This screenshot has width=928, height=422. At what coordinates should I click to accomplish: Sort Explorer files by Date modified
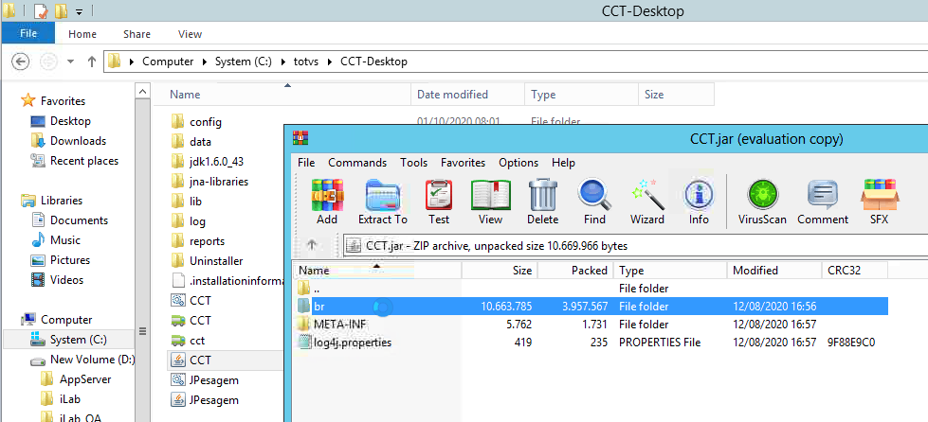(x=467, y=95)
